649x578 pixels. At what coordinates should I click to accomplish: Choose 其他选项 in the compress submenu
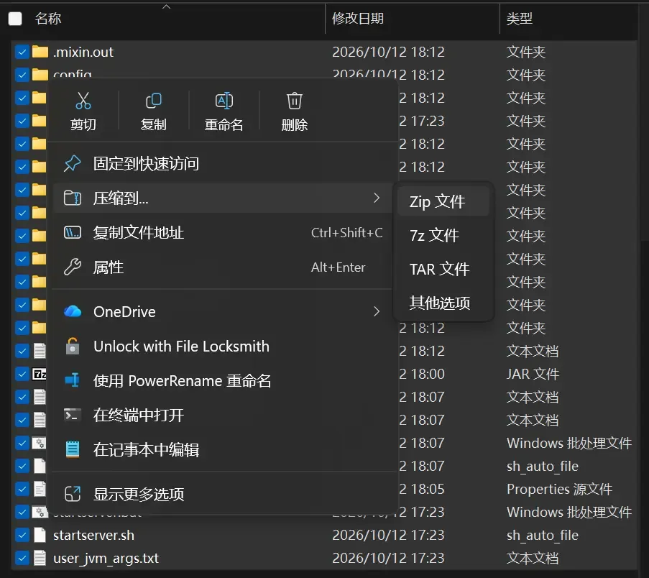(x=443, y=303)
